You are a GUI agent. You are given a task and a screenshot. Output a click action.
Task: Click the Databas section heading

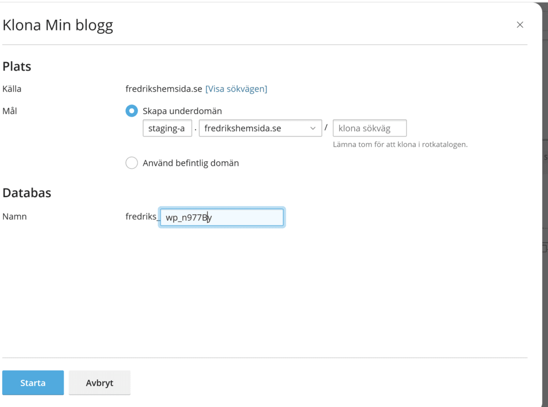[27, 193]
